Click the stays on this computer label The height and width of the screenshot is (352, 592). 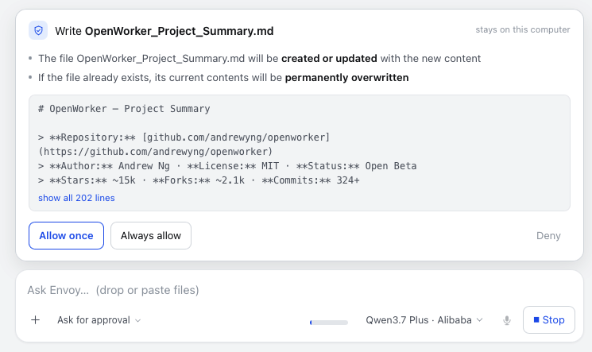[x=523, y=29]
